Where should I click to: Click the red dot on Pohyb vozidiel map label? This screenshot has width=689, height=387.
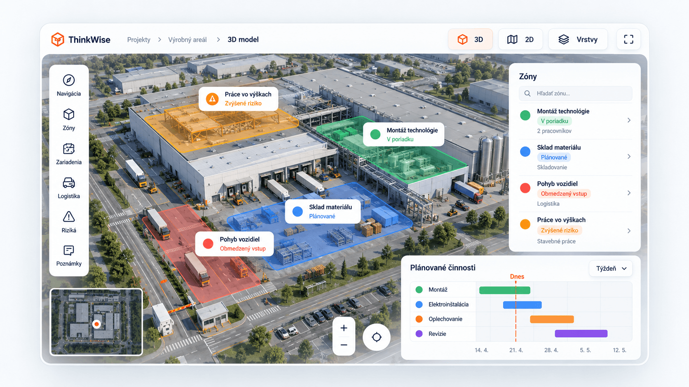(x=208, y=244)
